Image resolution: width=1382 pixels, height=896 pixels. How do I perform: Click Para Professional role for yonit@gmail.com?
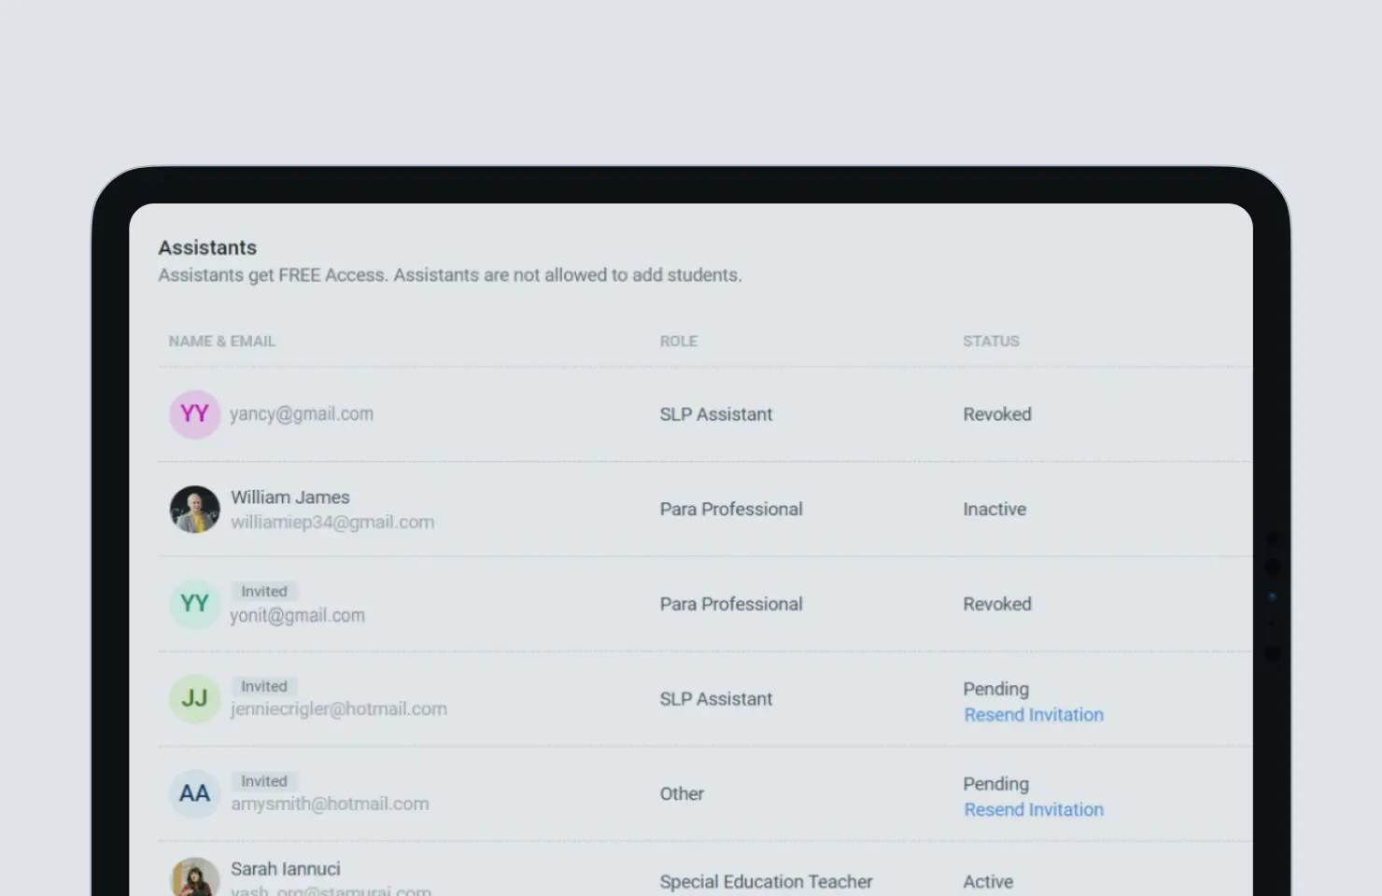(x=731, y=605)
